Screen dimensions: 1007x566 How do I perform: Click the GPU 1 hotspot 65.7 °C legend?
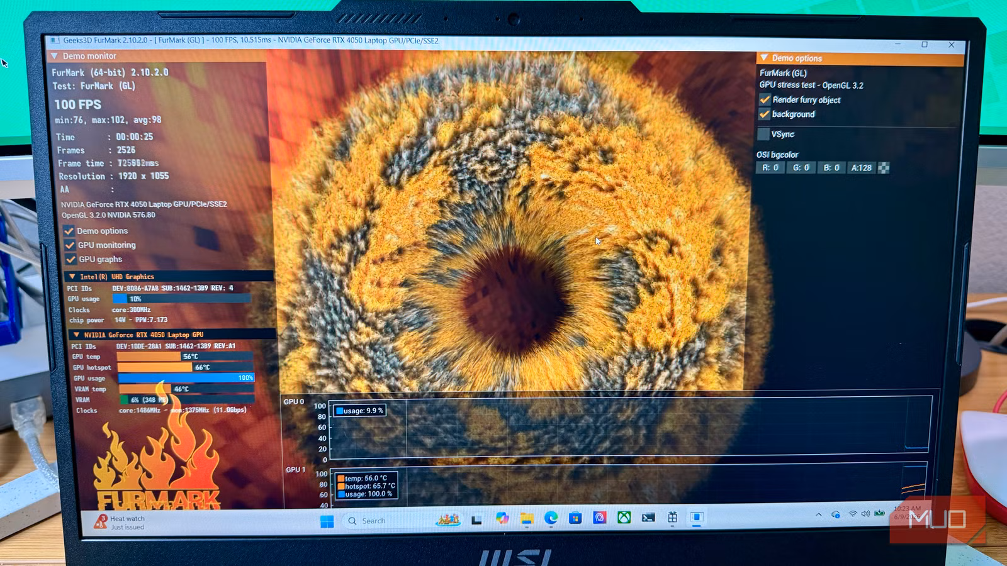coord(366,486)
